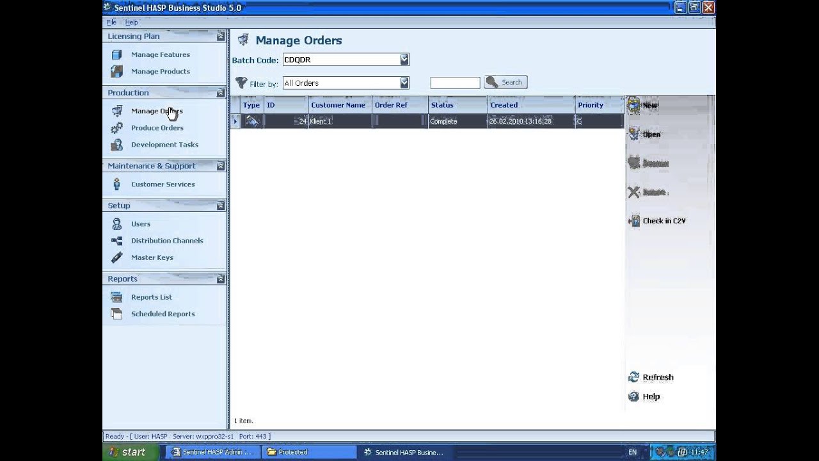Click the filter funnel icon
Image resolution: width=819 pixels, height=461 pixels.
pos(241,83)
